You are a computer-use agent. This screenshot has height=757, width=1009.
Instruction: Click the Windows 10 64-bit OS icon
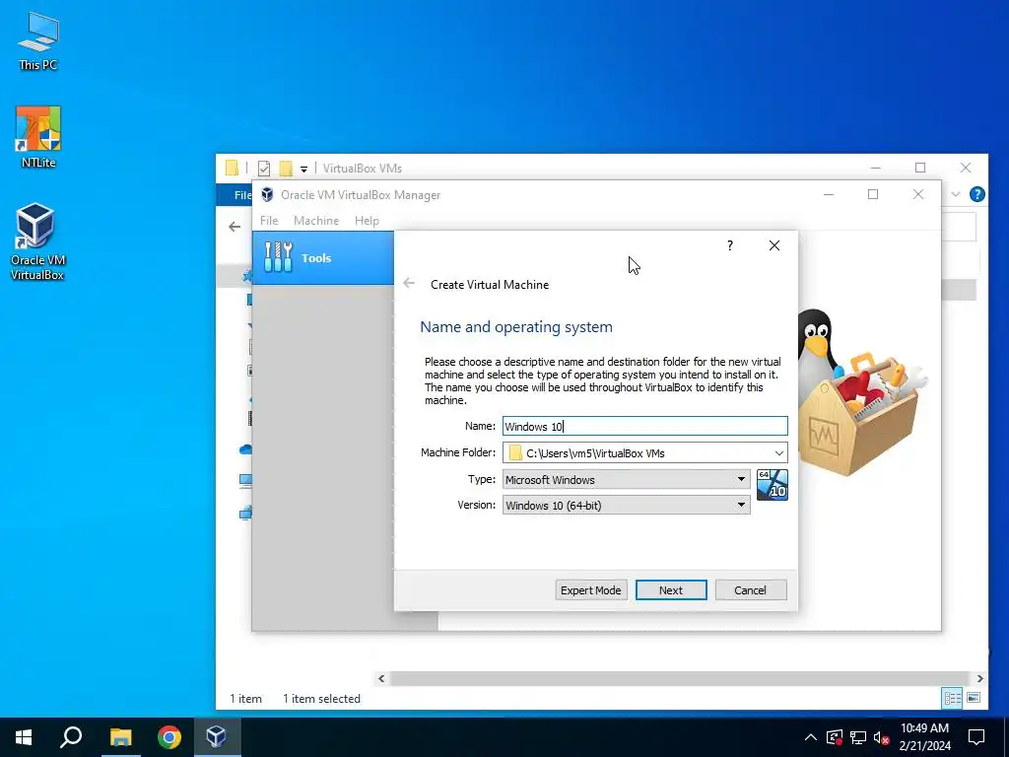773,485
